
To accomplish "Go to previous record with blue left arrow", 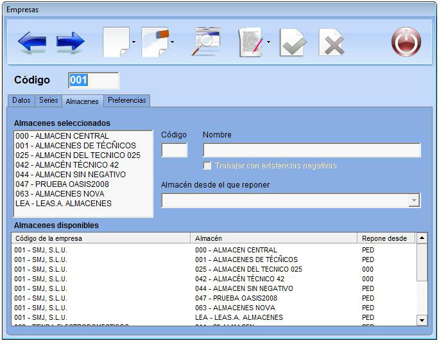I will pyautogui.click(x=32, y=42).
